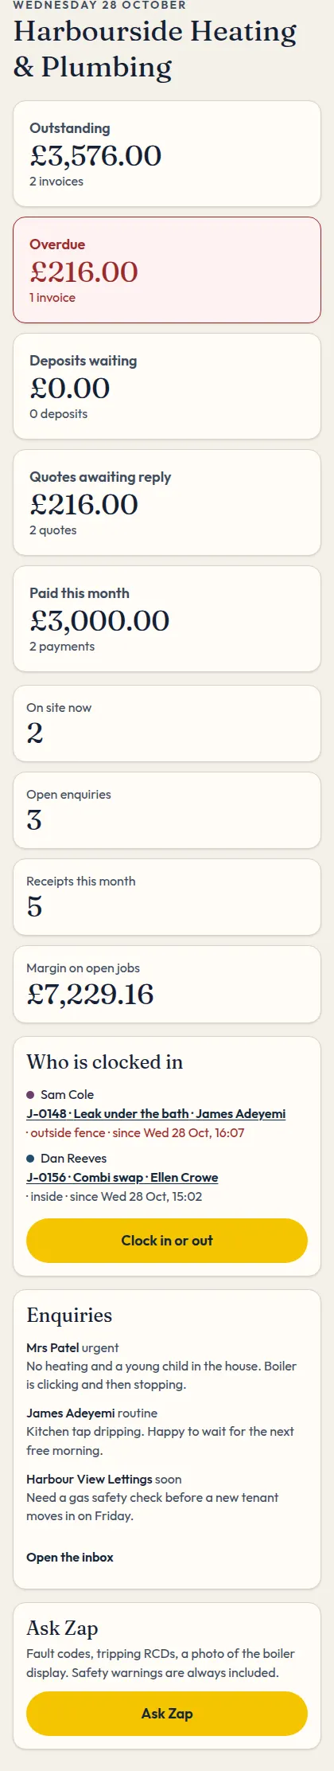Screen dimensions: 334x1771
Task: Click Sam Cole's purple status dot
Action: (x=30, y=1095)
